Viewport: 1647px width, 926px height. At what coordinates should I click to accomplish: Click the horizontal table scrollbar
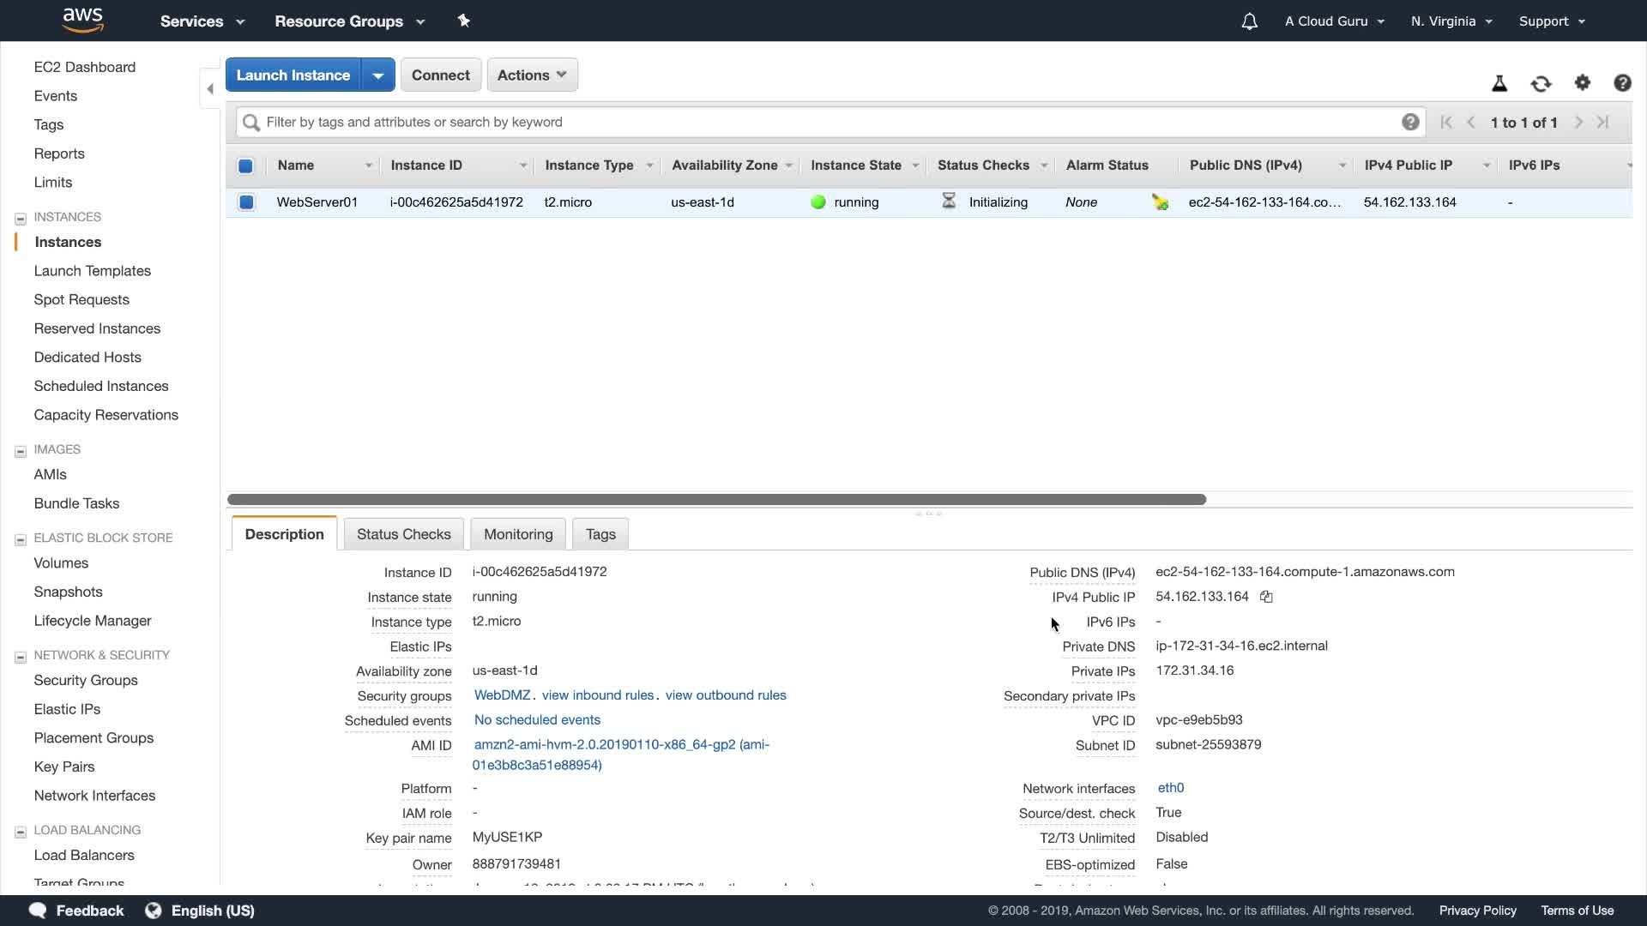(x=716, y=499)
